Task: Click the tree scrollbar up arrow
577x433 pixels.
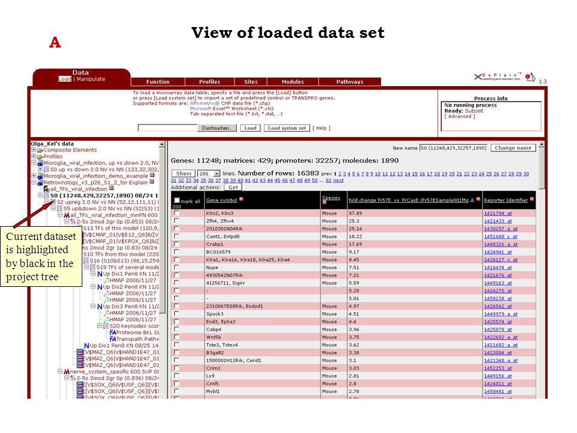Action: 162,145
